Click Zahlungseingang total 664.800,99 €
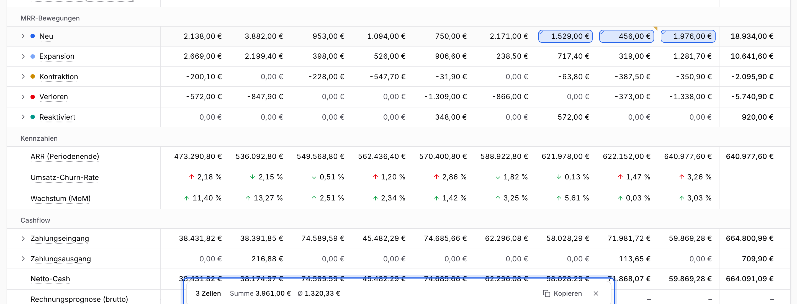 click(750, 238)
